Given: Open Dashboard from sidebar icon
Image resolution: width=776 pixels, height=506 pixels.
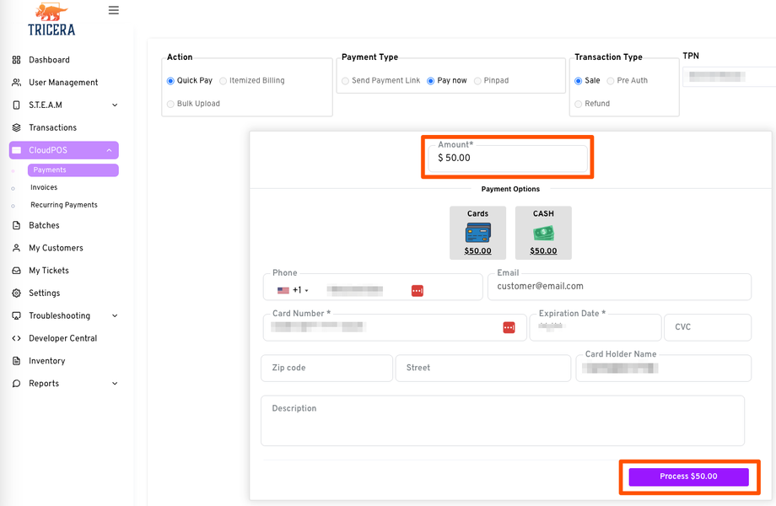Looking at the screenshot, I should pos(17,60).
